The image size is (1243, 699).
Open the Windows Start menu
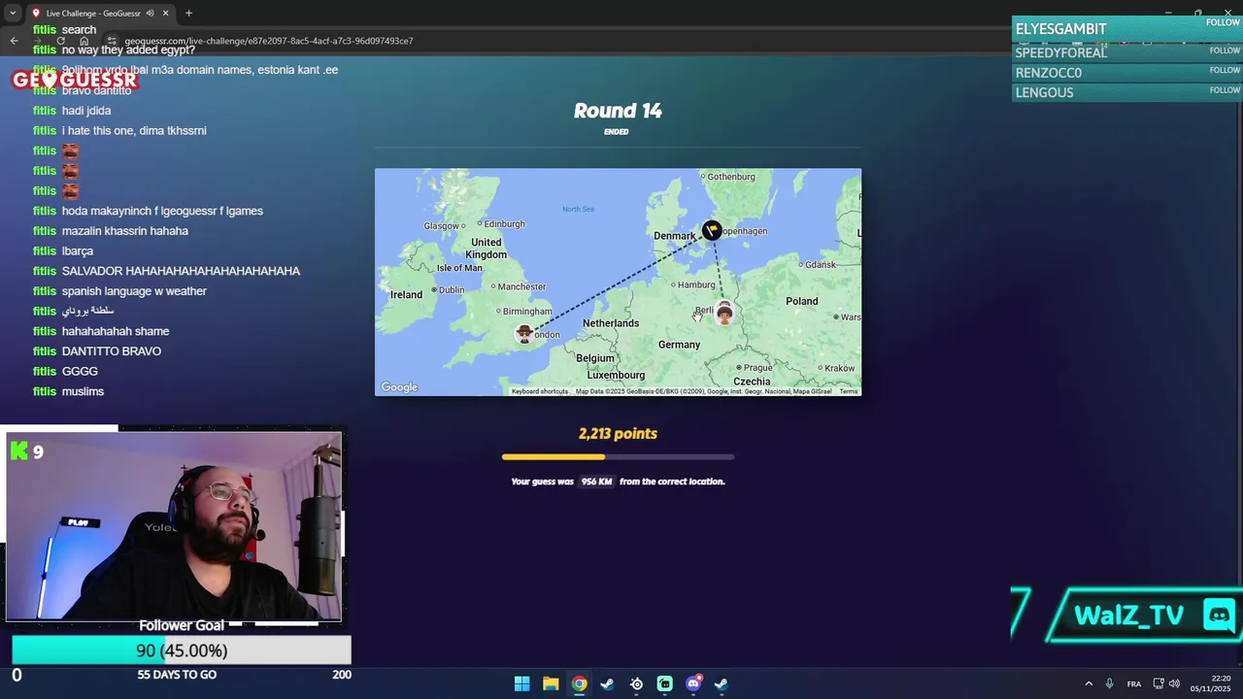click(521, 683)
